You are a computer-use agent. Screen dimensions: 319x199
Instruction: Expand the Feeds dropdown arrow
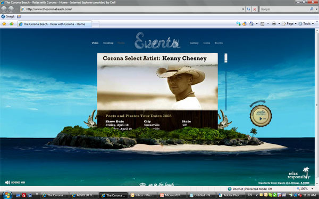pyautogui.click(x=268, y=24)
